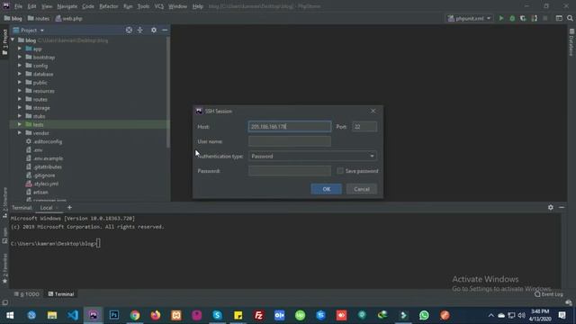The image size is (576, 324).
Task: Open Sticky Notes from the taskbar
Action: click(x=238, y=315)
